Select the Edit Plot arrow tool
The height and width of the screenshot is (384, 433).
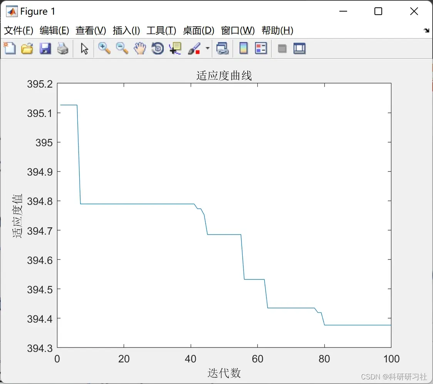pyautogui.click(x=84, y=48)
